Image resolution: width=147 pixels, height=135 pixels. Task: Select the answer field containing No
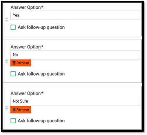coord(75,55)
